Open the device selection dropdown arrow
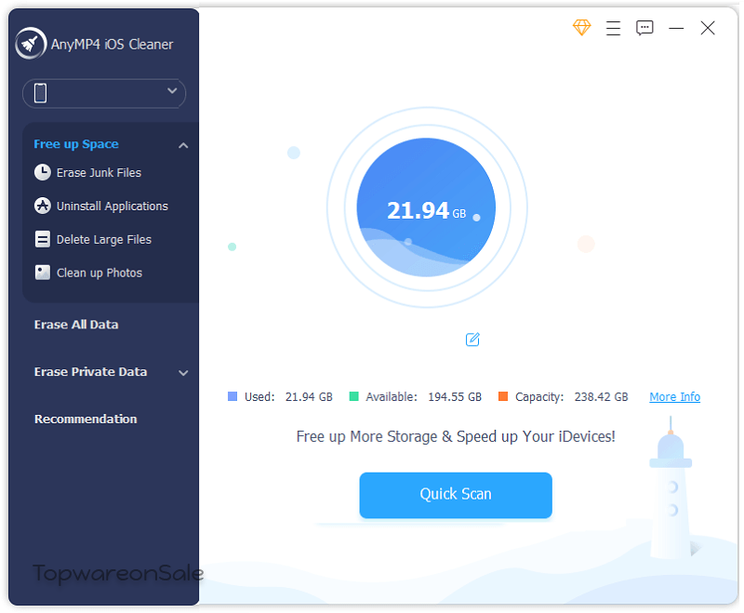Screen dimensions: 744x613 pyautogui.click(x=172, y=90)
